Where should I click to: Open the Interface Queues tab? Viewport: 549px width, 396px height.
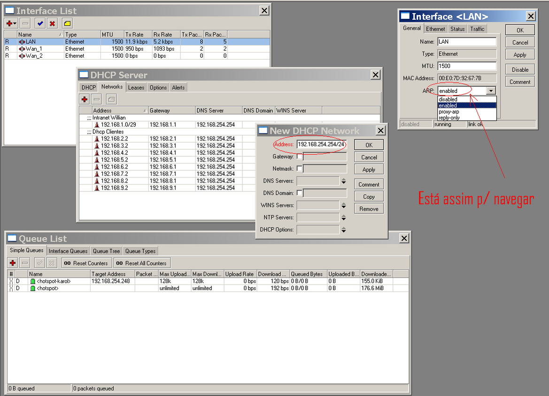click(x=68, y=251)
